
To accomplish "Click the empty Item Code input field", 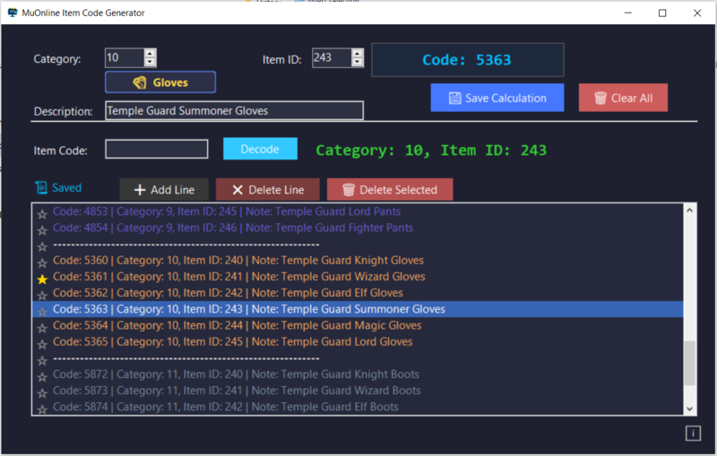I will [x=156, y=149].
